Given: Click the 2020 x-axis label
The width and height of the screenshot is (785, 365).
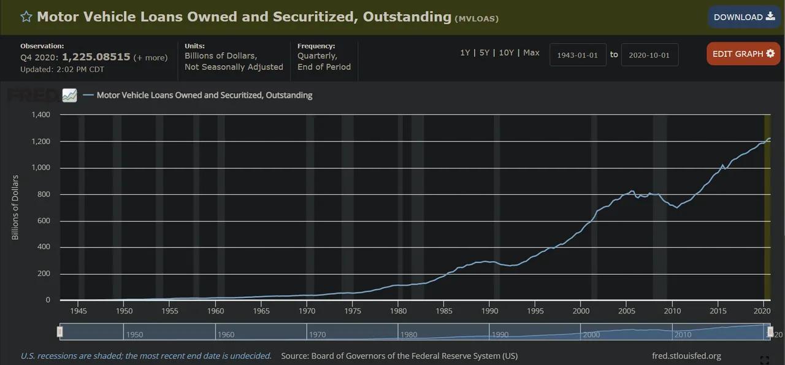Looking at the screenshot, I should (x=764, y=311).
